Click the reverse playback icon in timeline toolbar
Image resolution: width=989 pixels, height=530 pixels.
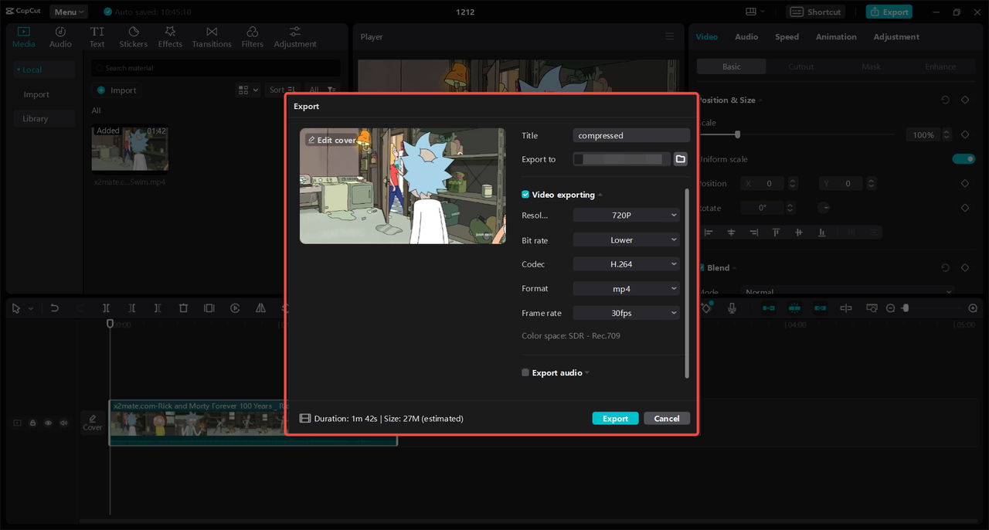pos(235,308)
